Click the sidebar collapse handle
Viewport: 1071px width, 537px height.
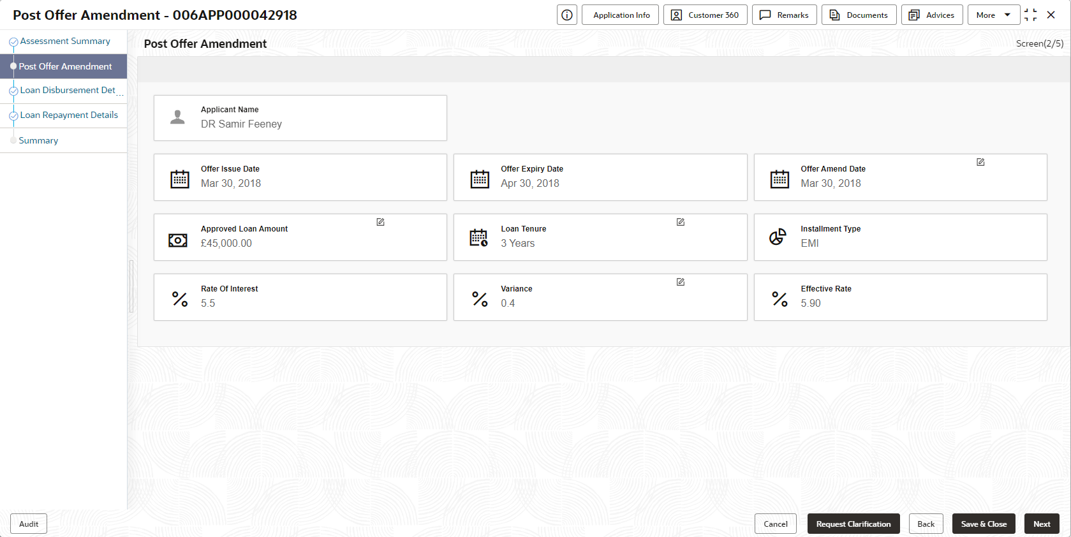pyautogui.click(x=131, y=286)
